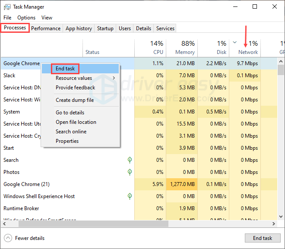Screen dimensions: 285x249
Task: Select the Google Chrome (21) process
Action: tap(139, 184)
